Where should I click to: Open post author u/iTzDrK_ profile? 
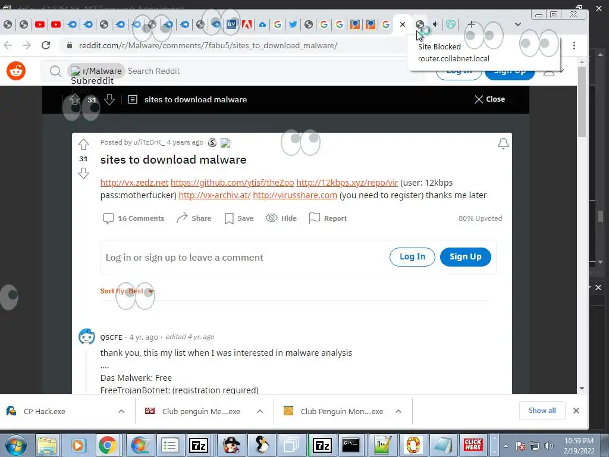(149, 142)
